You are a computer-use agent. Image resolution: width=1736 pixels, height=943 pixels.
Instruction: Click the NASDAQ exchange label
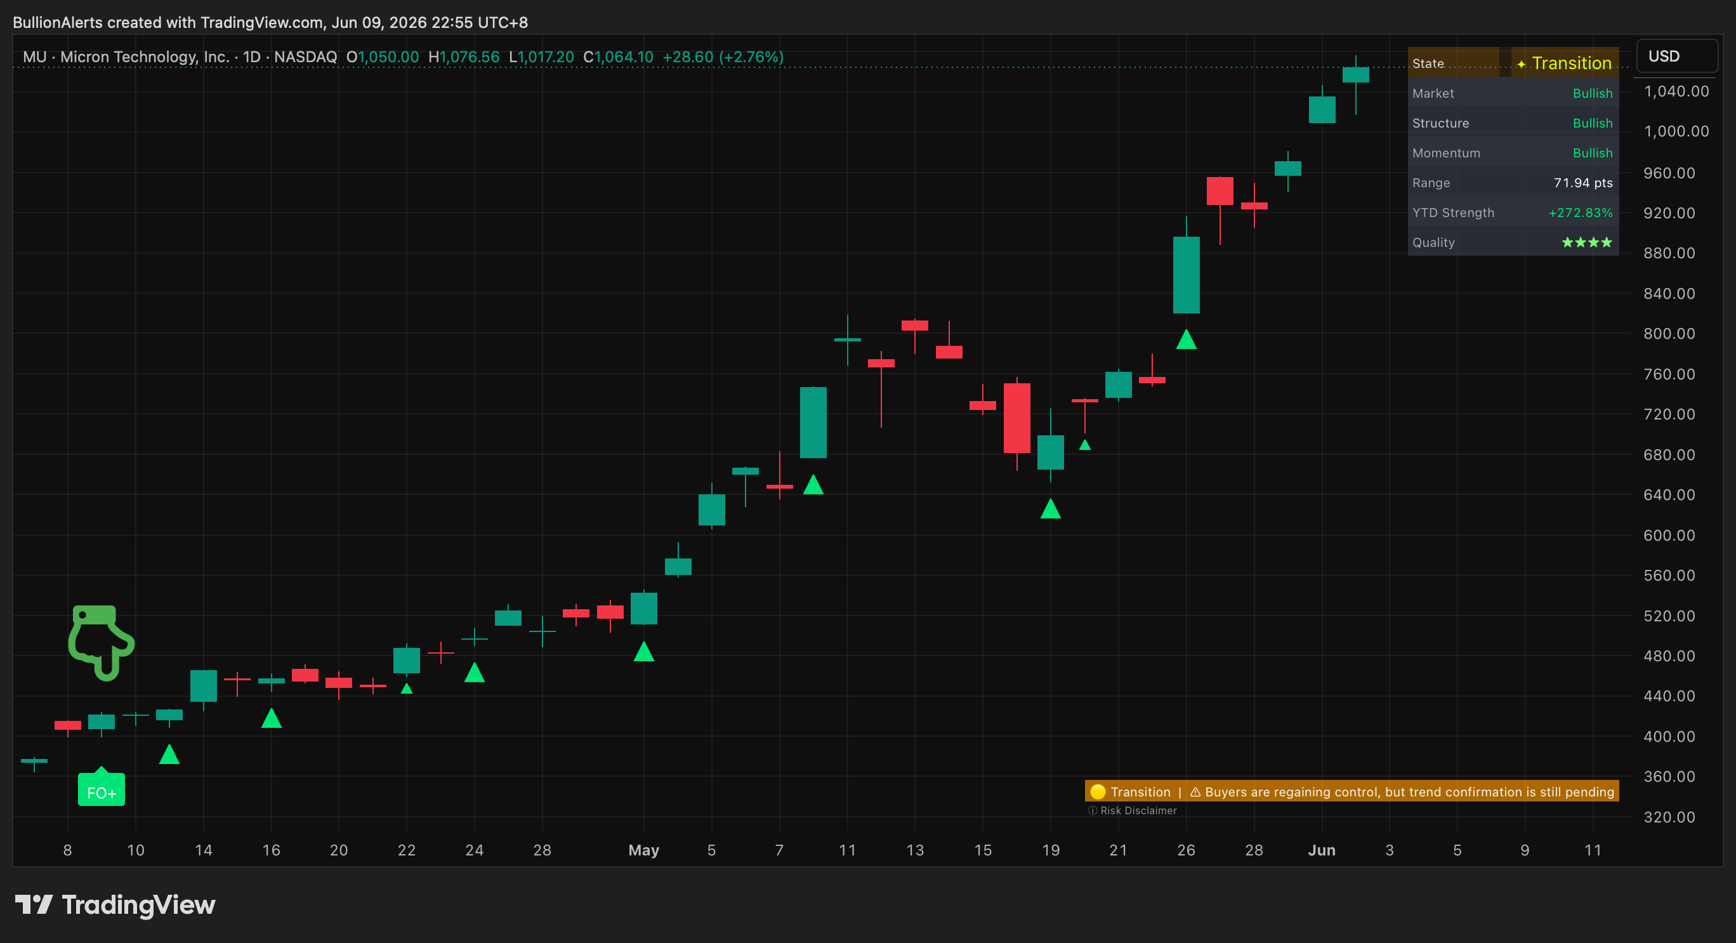click(305, 56)
